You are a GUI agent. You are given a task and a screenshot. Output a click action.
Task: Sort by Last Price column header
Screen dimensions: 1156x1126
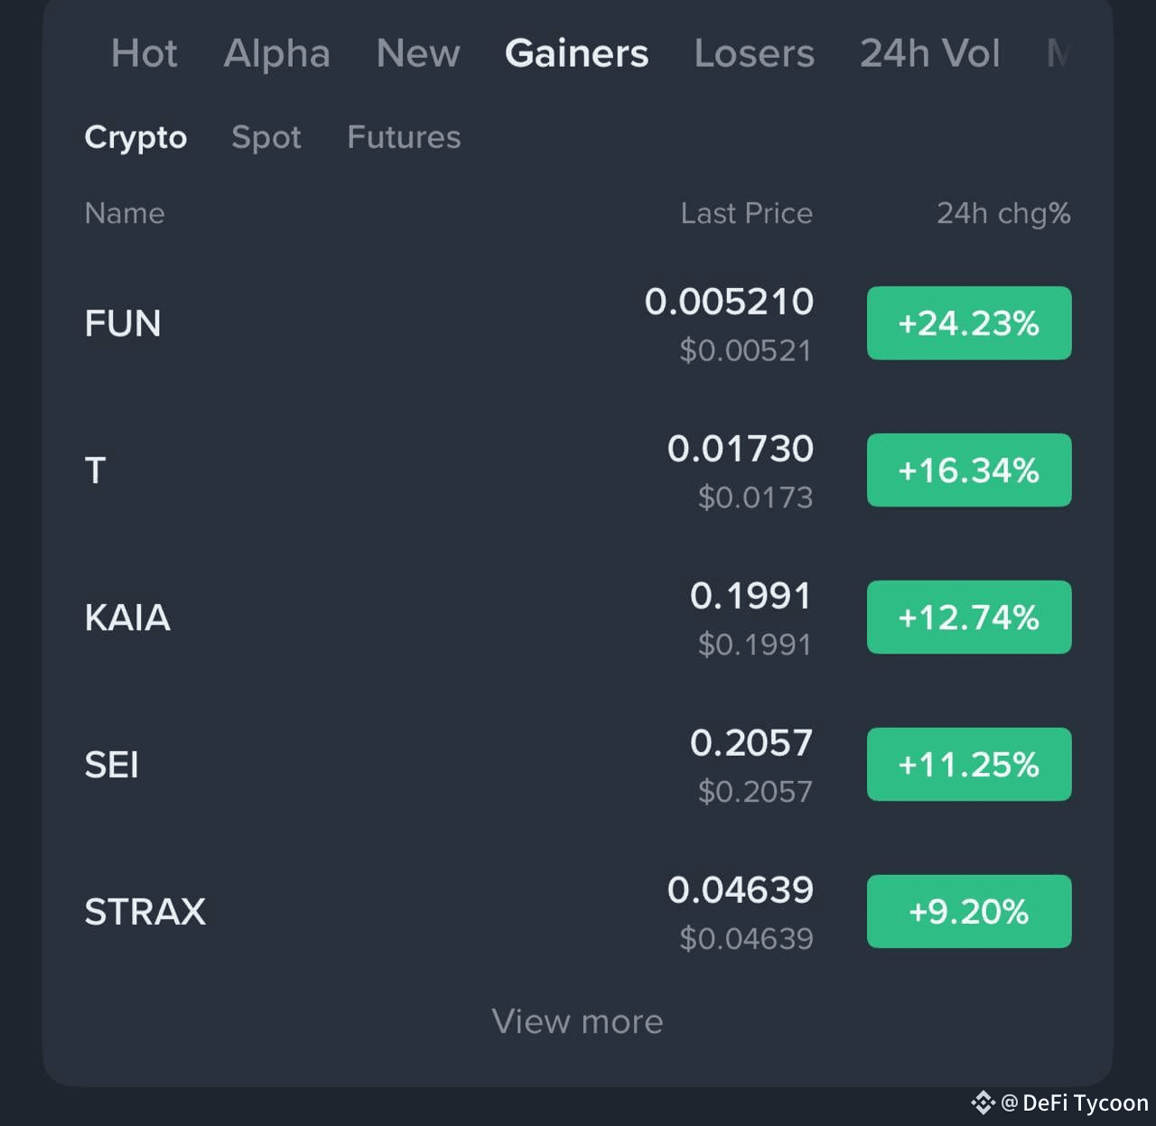coord(746,213)
